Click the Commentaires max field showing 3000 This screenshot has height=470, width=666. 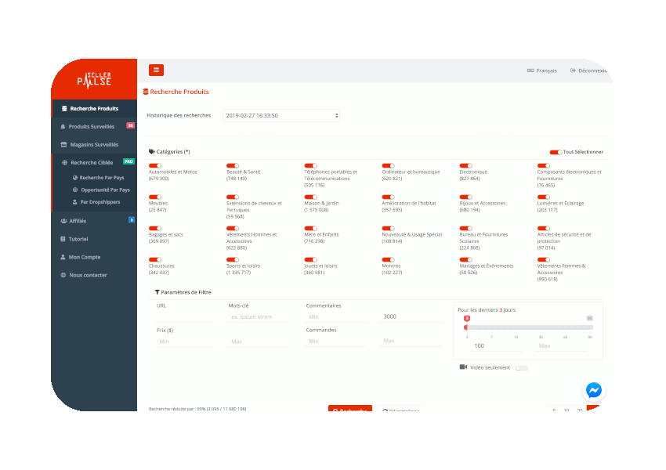[411, 316]
